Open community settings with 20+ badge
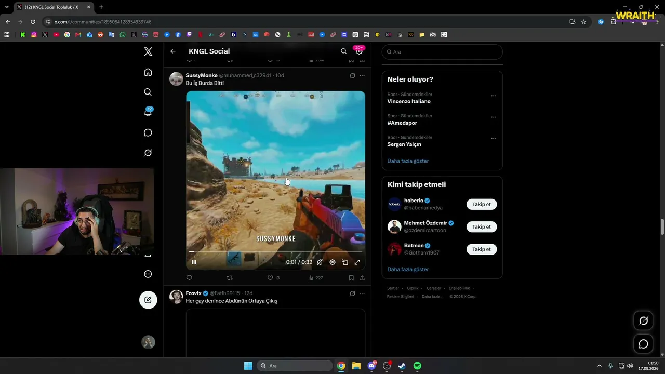Image resolution: width=665 pixels, height=374 pixels. click(359, 51)
